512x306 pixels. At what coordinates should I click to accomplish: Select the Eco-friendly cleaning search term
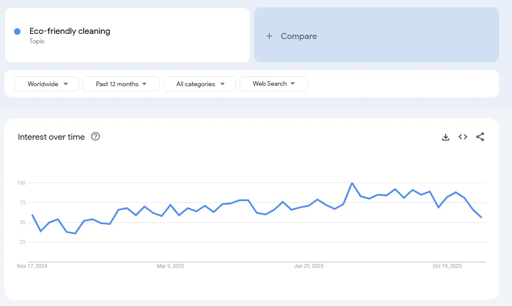point(70,31)
